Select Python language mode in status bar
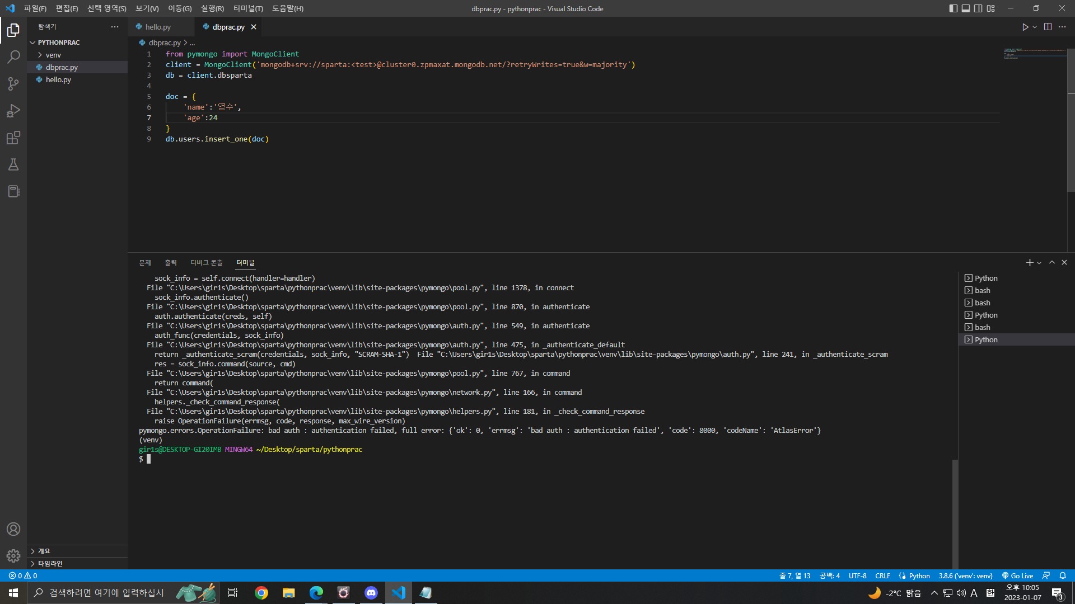 tap(919, 575)
